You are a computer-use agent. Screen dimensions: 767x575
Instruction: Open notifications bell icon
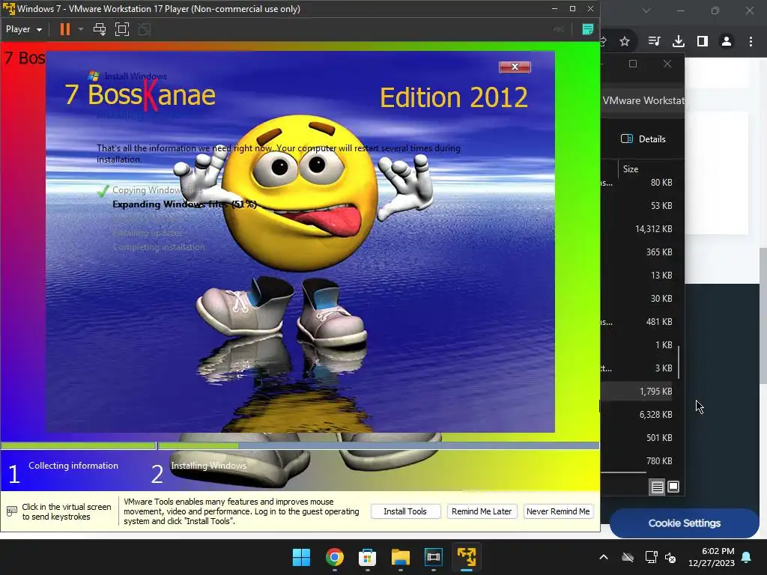pyautogui.click(x=747, y=557)
